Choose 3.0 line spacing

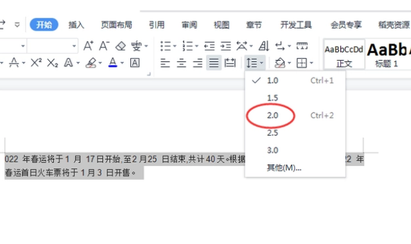click(295, 150)
